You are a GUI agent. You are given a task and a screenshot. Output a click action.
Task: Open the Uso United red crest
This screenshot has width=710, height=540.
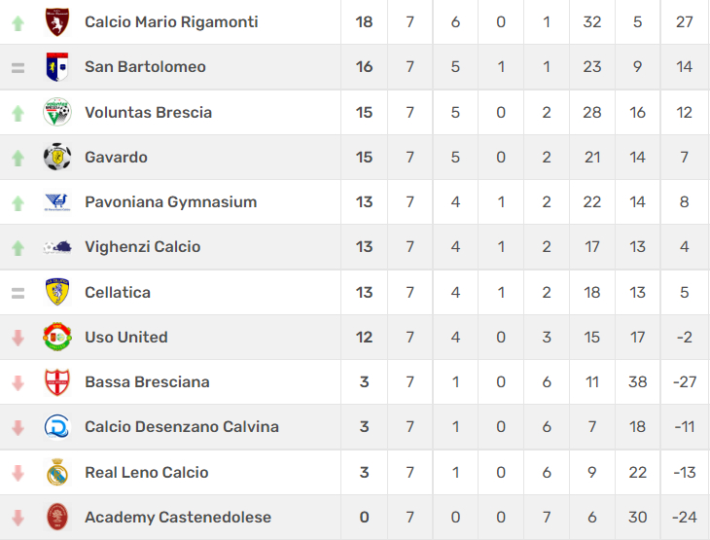(57, 337)
